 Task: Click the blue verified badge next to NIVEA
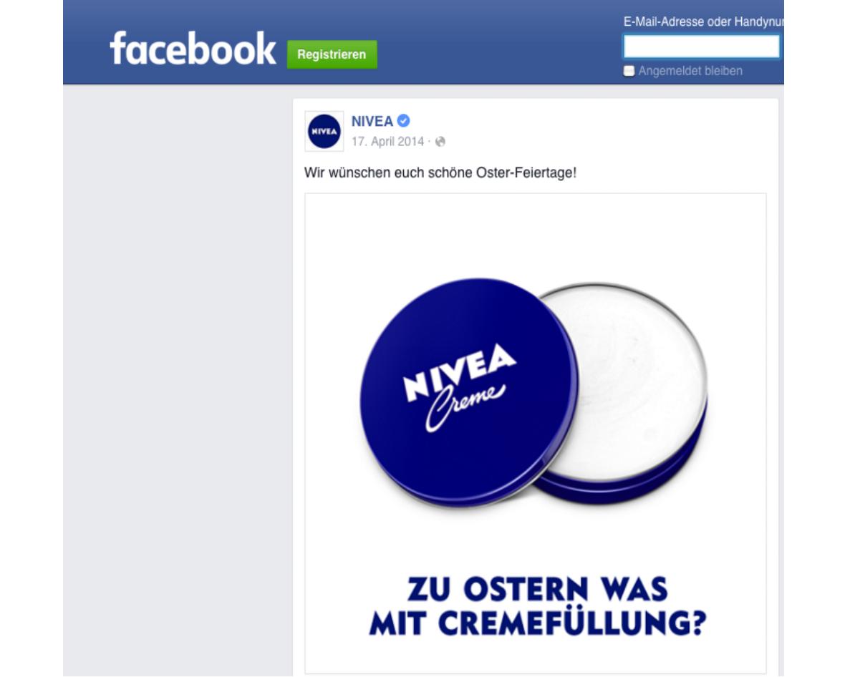click(x=403, y=121)
